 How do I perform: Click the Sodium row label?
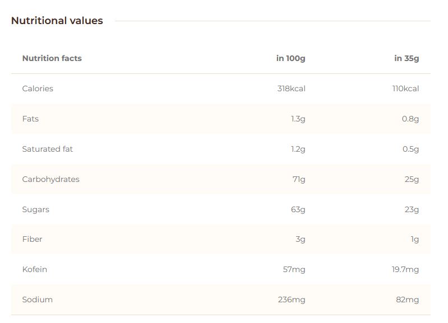point(37,299)
